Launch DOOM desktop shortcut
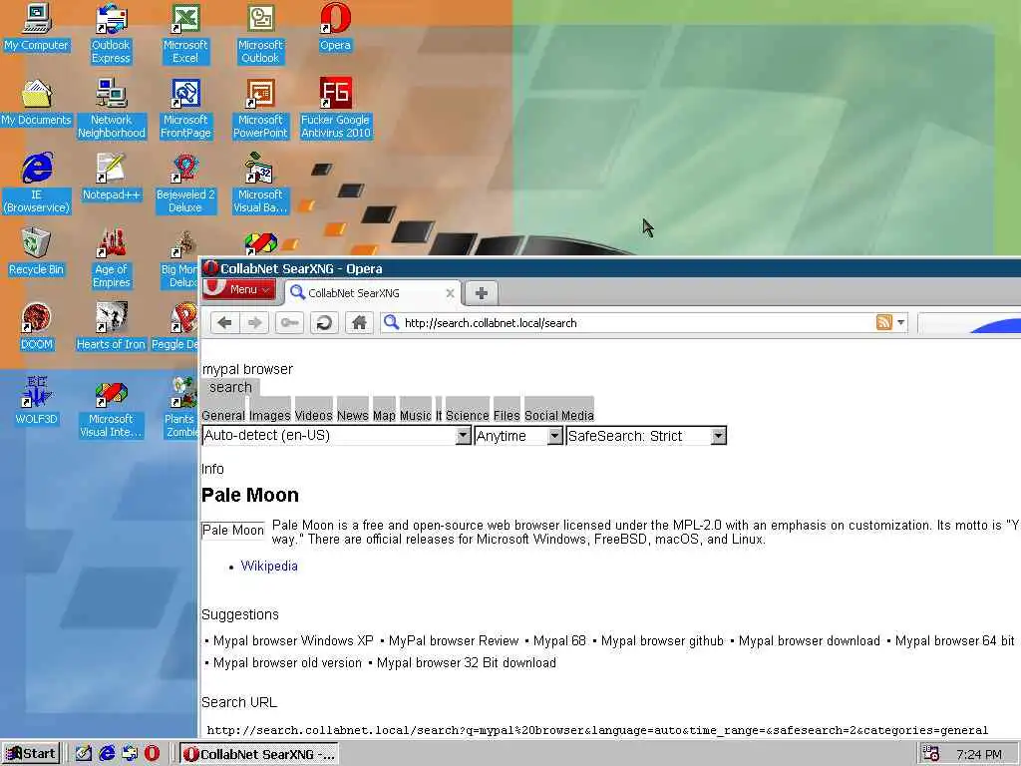 [37, 326]
